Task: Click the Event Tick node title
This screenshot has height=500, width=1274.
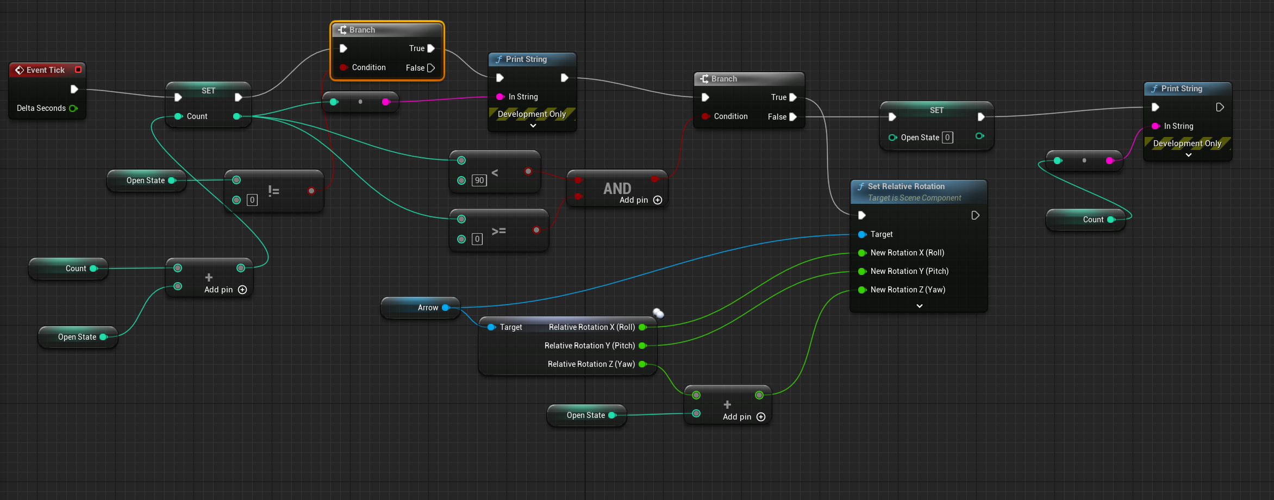Action: (x=46, y=70)
